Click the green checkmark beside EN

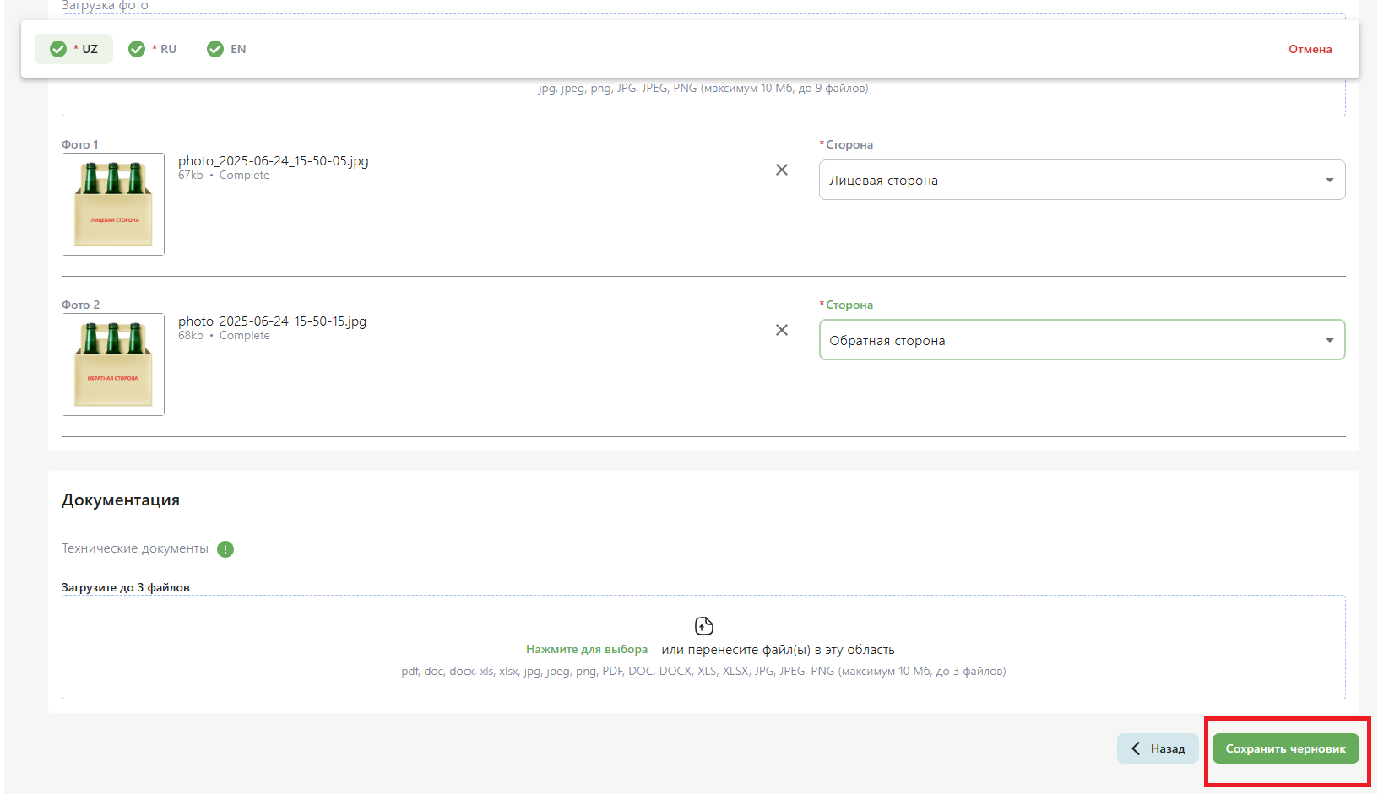pyautogui.click(x=215, y=49)
